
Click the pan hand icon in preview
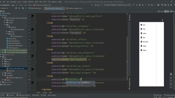click(x=171, y=74)
